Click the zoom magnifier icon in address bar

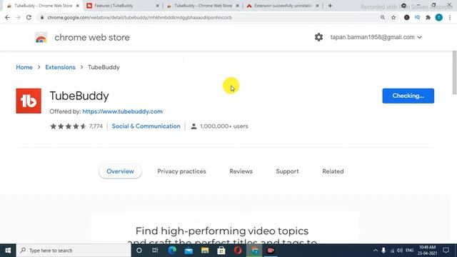pos(383,17)
